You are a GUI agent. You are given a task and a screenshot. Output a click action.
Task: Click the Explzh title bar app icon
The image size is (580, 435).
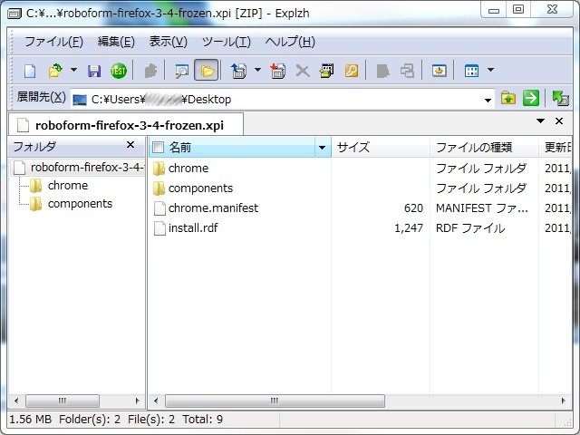pyautogui.click(x=14, y=14)
